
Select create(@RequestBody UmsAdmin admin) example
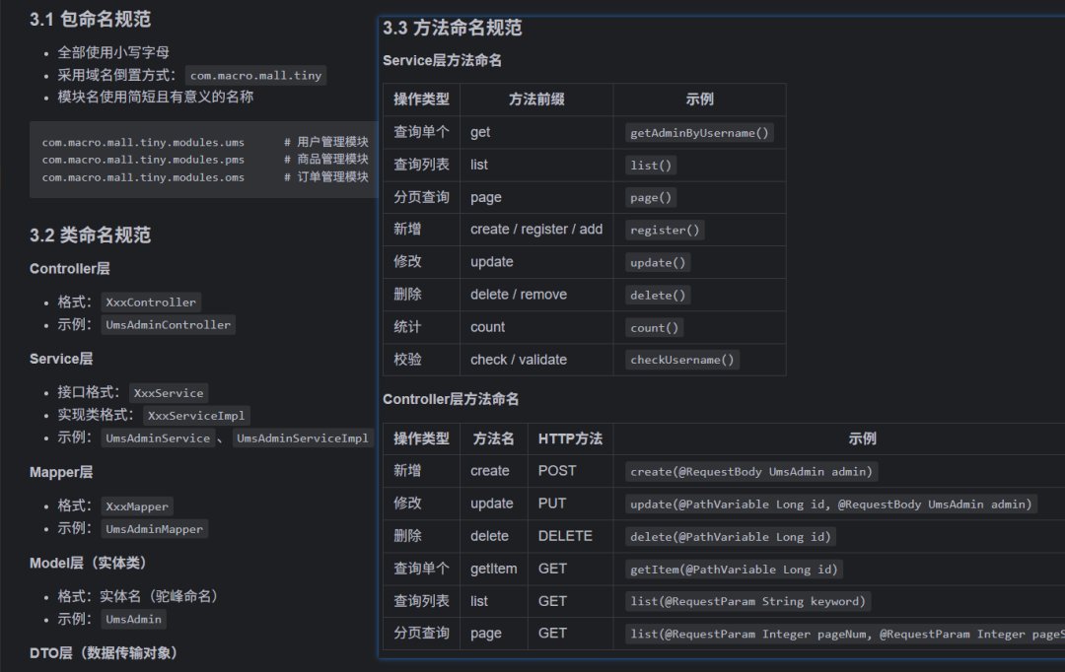(751, 472)
